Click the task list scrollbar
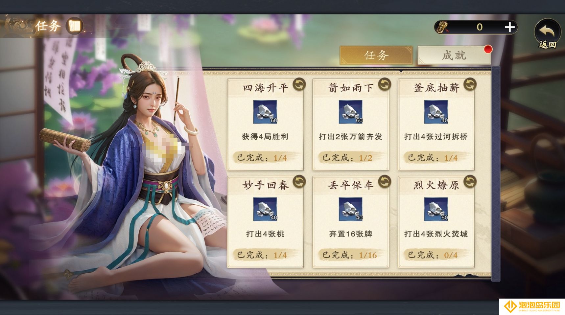The height and width of the screenshot is (315, 565). (496, 174)
